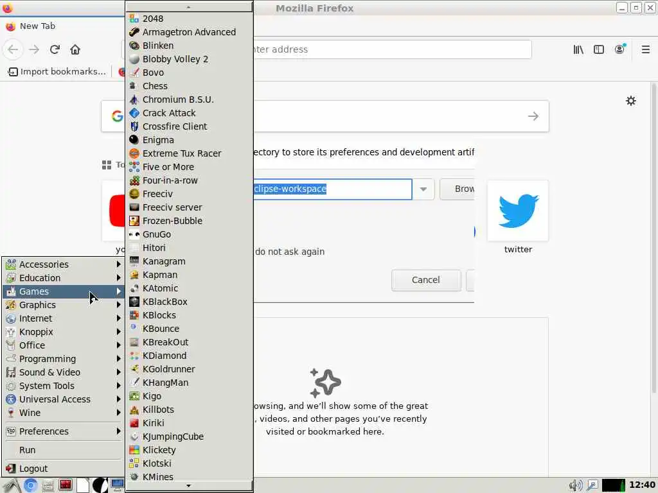Viewport: 658px width, 493px height.
Task: Expand the Knoppix submenu
Action: [64, 332]
